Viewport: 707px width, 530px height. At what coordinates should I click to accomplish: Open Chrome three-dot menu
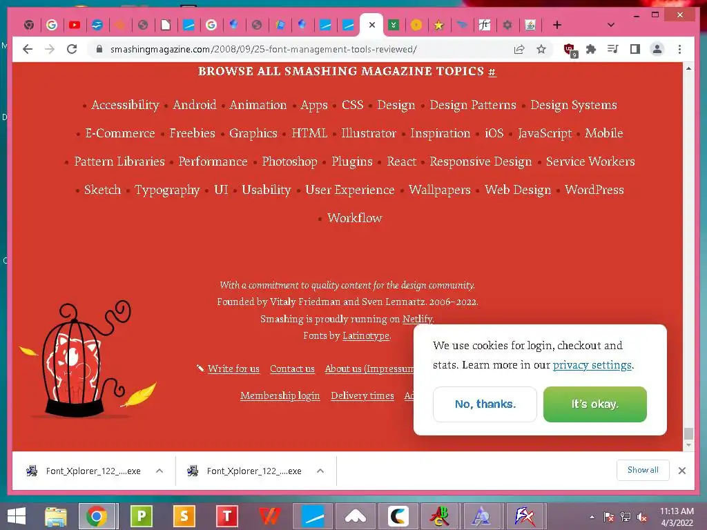point(679,49)
